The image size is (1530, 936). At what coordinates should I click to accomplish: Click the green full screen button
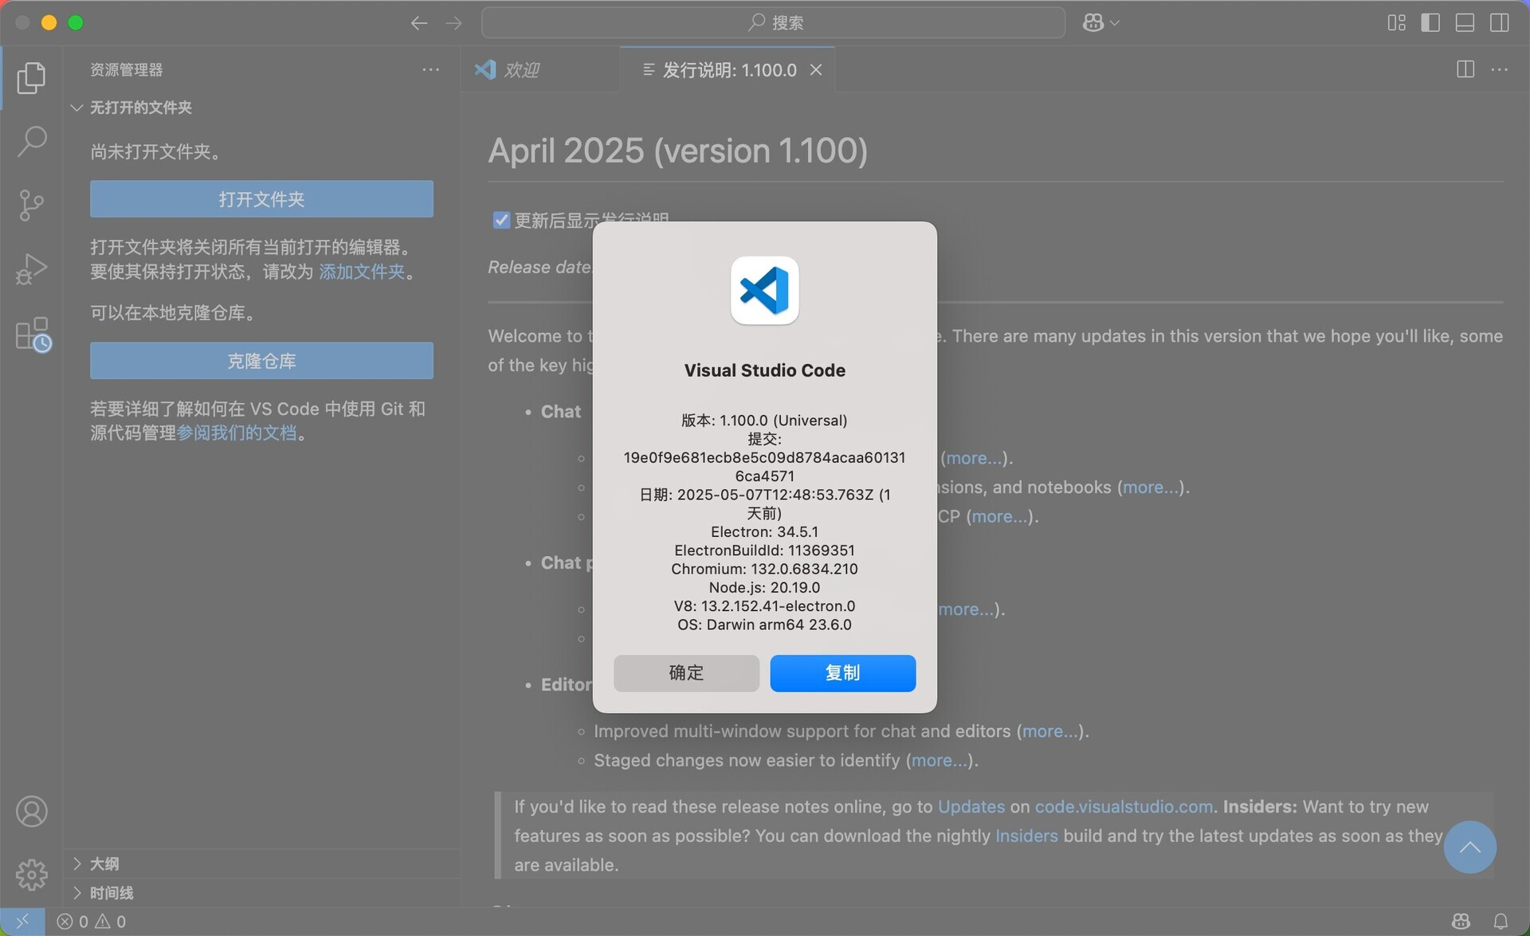[76, 22]
